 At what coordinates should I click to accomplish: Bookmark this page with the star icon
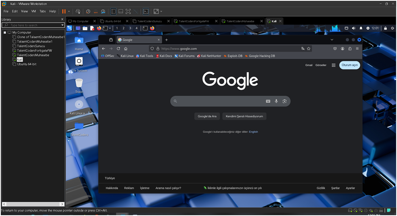[309, 49]
